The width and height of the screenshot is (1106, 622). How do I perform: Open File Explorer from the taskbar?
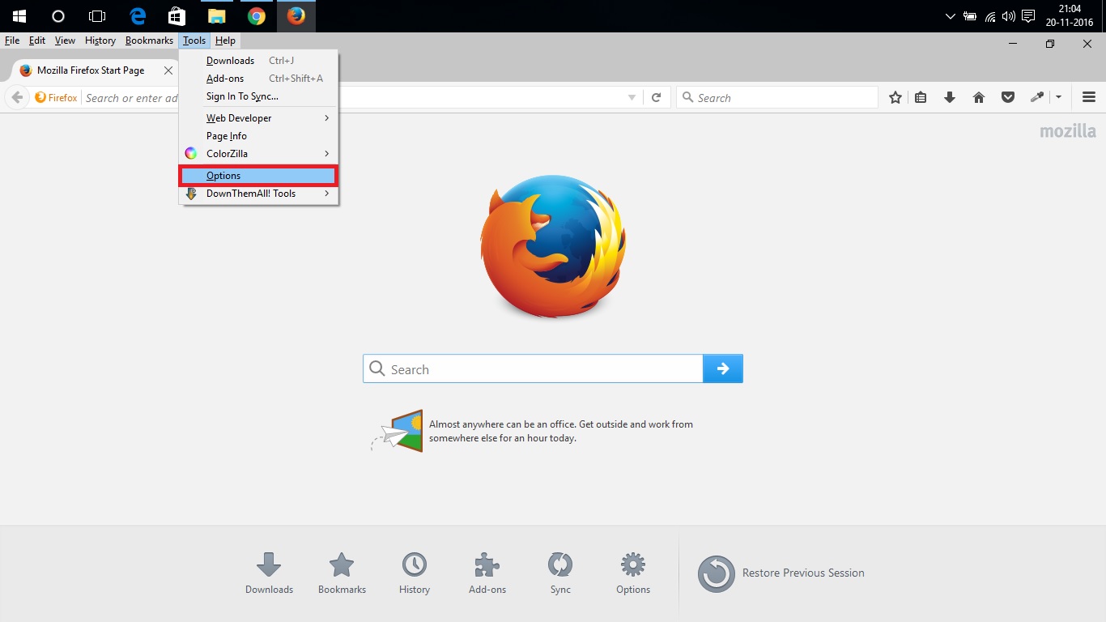click(x=216, y=16)
